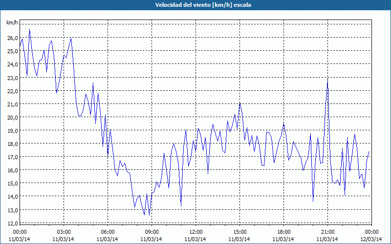Select the '16,0' y-axis value

click(x=12, y=170)
